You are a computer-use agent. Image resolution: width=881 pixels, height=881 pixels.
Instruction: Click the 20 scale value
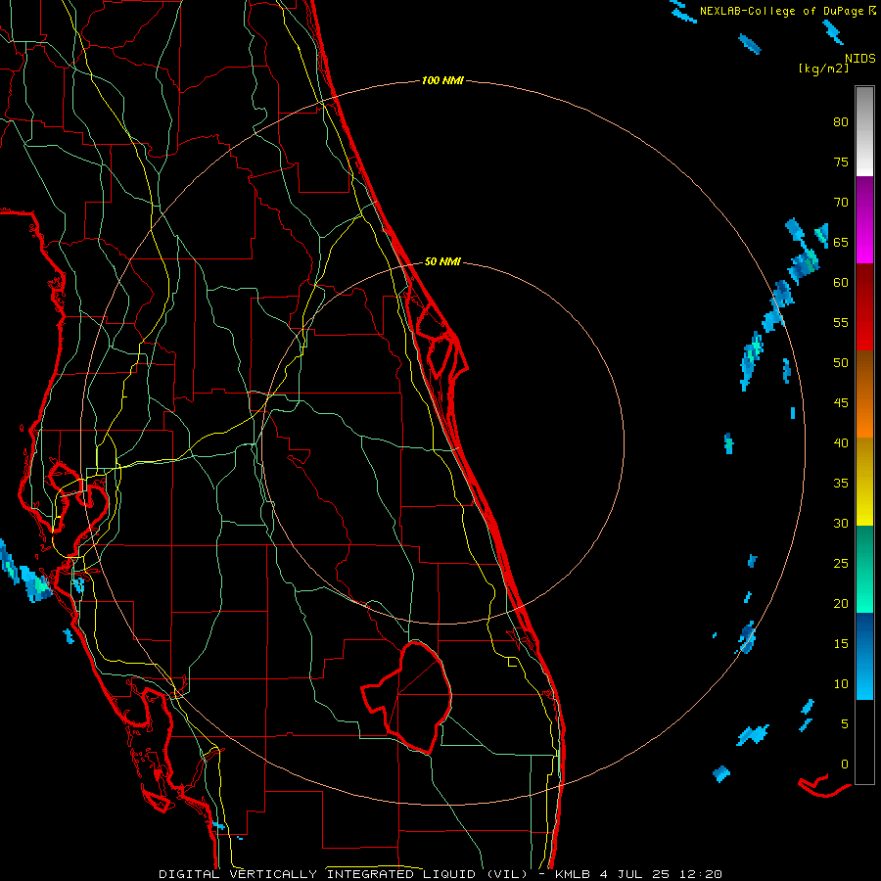(841, 604)
